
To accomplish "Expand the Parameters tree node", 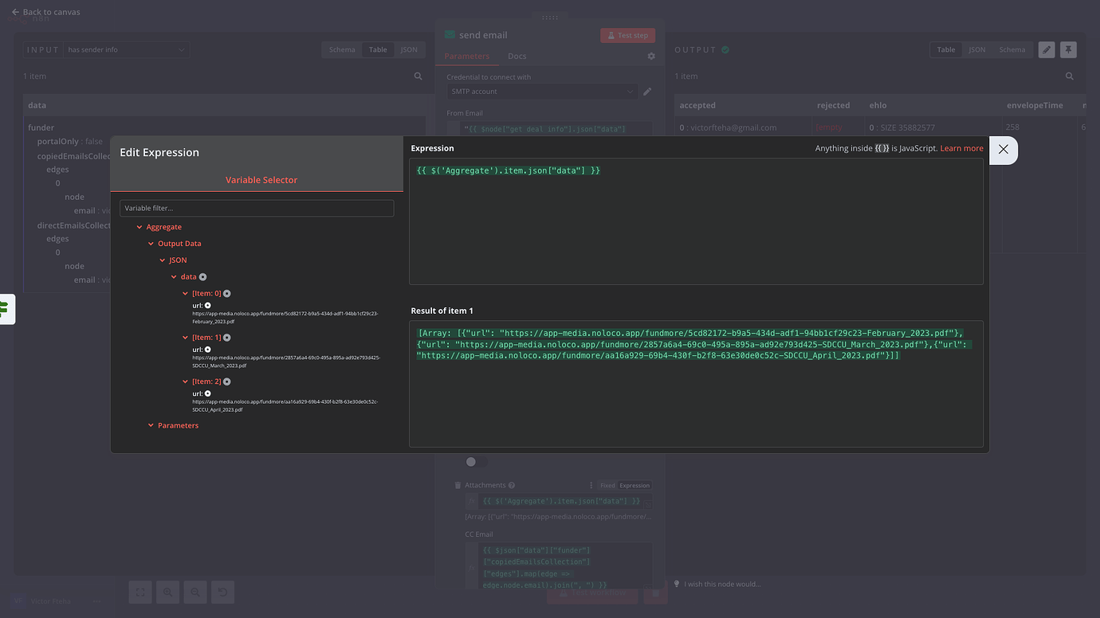I will click(x=151, y=426).
